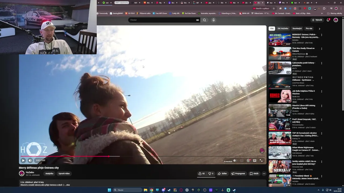Open options for Cyklostezka podél Svitavy video
The image size is (344, 193).
pyautogui.click(x=321, y=63)
